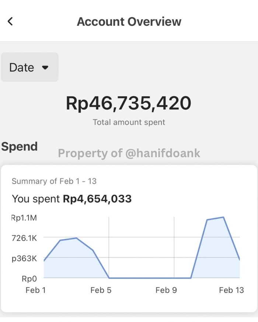
Task: Tap the Total amount spent label
Action: [x=129, y=122]
